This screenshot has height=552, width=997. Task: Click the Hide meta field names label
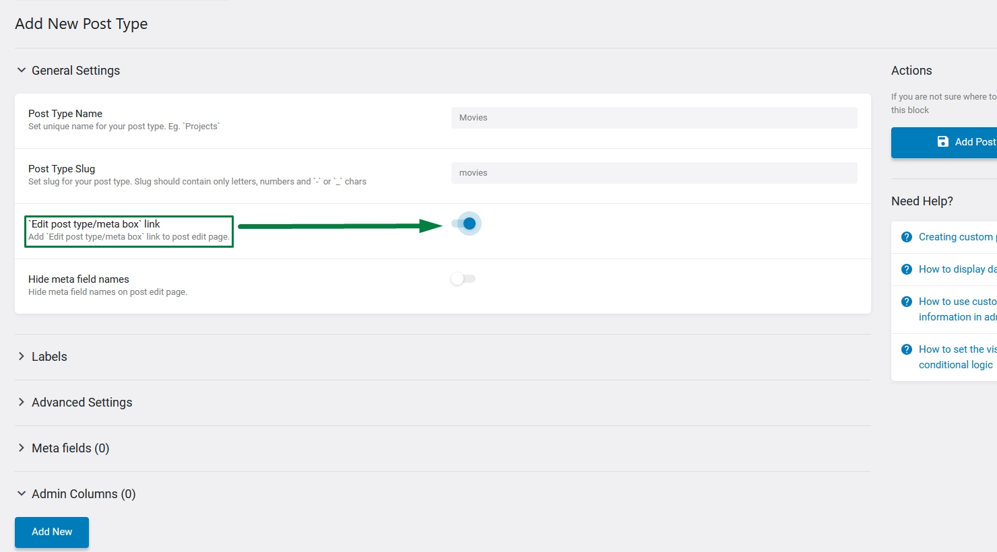[x=79, y=279]
